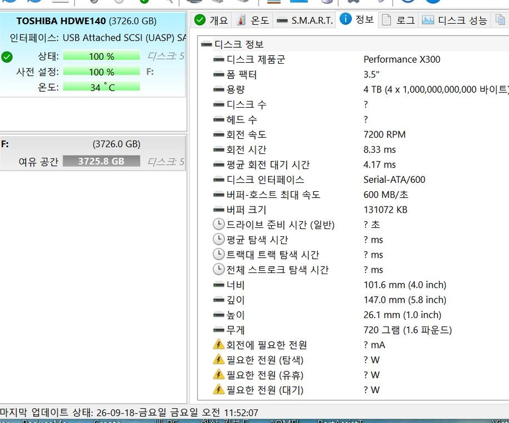The width and height of the screenshot is (509, 423).
Task: Select the 평균 회전 대기 시간 row
Action: click(268, 165)
